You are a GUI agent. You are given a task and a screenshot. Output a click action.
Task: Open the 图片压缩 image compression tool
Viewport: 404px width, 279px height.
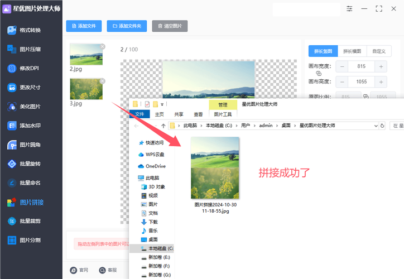25,49
